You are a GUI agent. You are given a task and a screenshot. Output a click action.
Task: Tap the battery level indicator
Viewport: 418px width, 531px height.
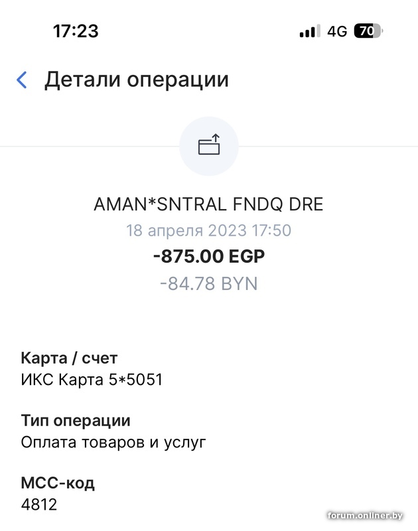tap(368, 31)
